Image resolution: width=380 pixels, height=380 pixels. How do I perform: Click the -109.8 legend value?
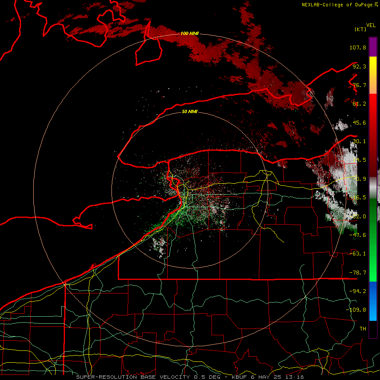(356, 310)
